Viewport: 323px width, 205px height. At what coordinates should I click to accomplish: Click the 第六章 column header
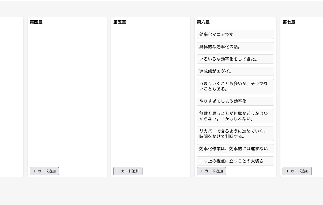203,22
